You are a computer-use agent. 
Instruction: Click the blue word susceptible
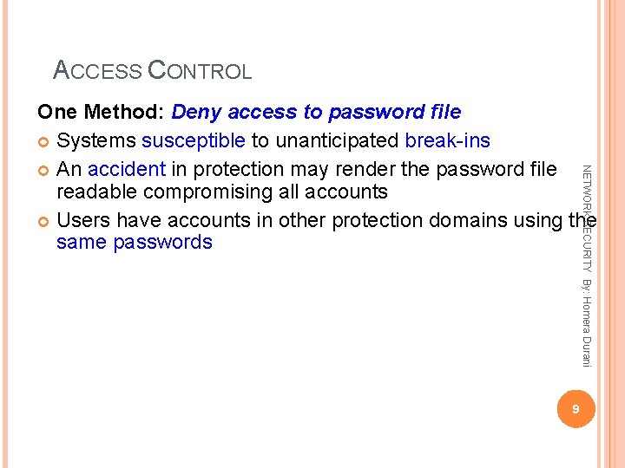pos(194,141)
